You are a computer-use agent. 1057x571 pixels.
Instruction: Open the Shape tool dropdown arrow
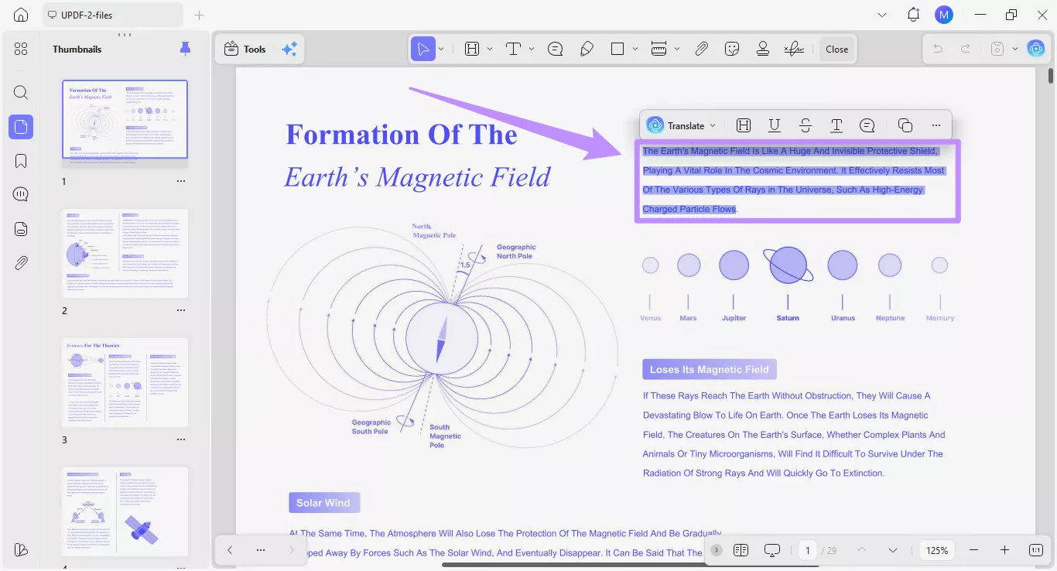(x=635, y=48)
